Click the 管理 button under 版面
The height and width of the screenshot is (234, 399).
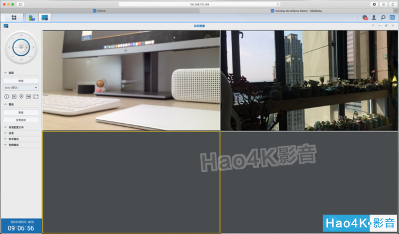21,81
